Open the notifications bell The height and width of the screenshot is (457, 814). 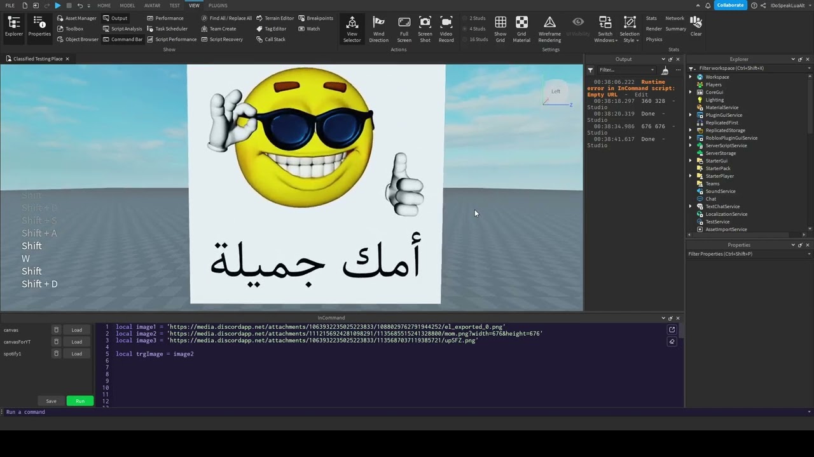pos(708,5)
